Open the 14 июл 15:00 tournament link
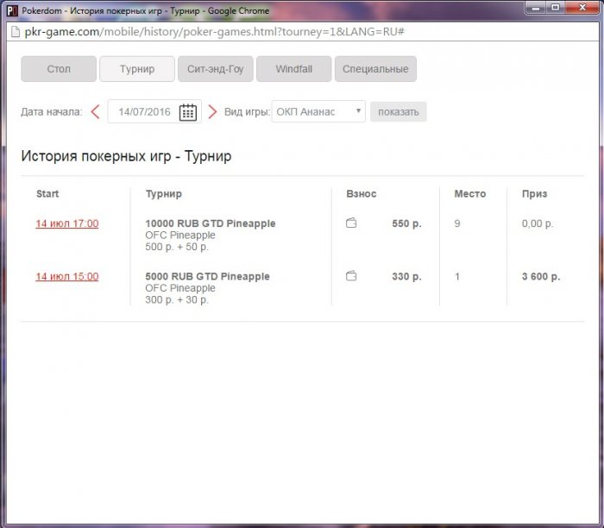Viewport: 604px width, 528px height. point(67,277)
